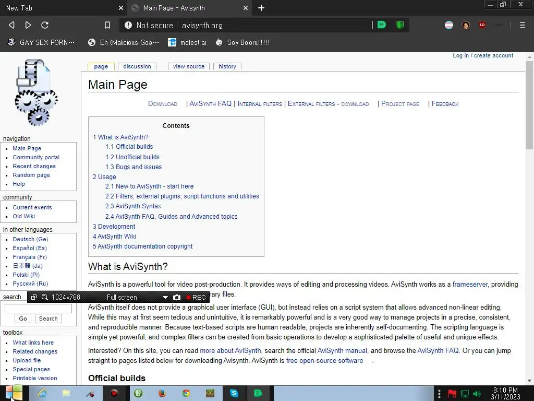Image resolution: width=534 pixels, height=401 pixels.
Task: Click the network tray icon
Action: (465, 394)
